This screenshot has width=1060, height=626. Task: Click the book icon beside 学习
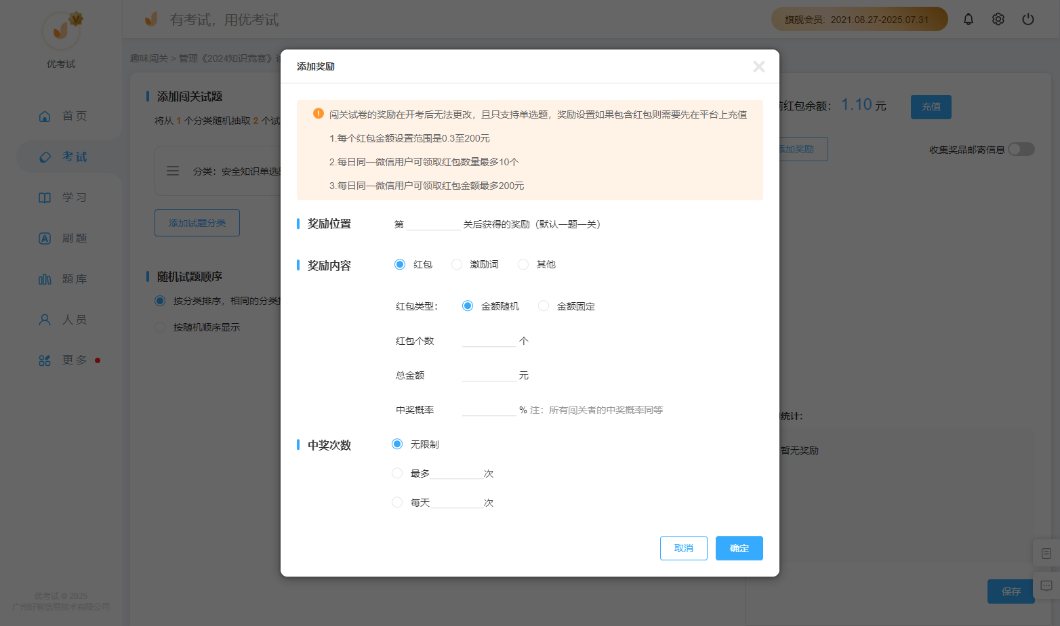point(45,197)
